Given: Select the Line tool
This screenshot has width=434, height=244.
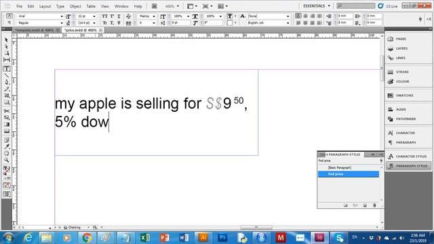Looking at the screenshot, I should [x=7, y=75].
